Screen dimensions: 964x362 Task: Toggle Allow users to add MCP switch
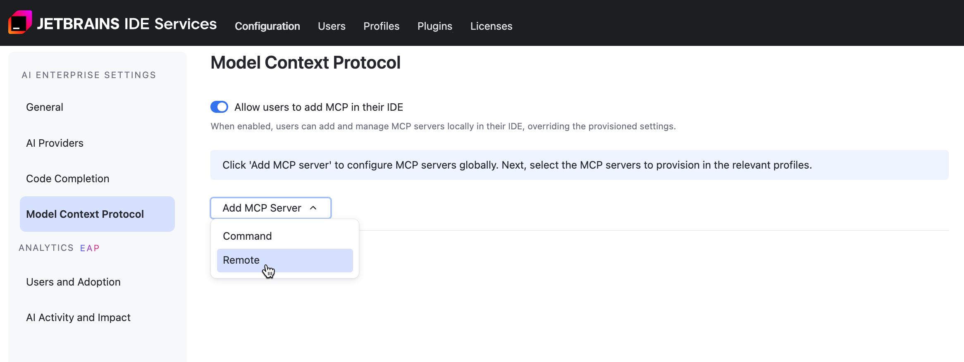pos(219,107)
